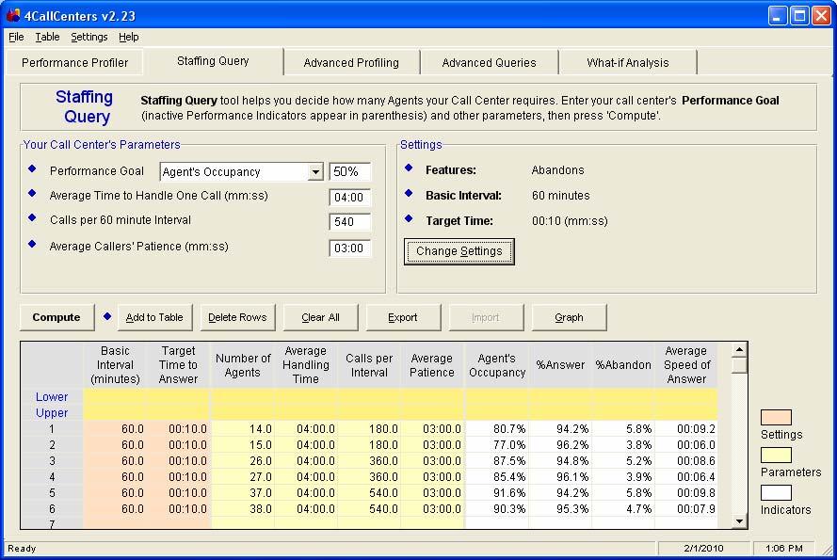Screen dimensions: 837x560
Task: Click the Number of Agents column header
Action: (x=243, y=365)
